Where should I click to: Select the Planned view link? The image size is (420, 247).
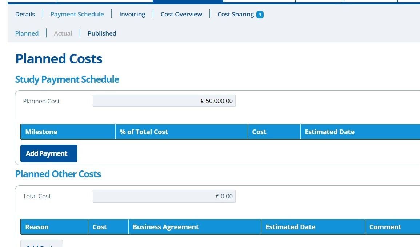point(27,33)
